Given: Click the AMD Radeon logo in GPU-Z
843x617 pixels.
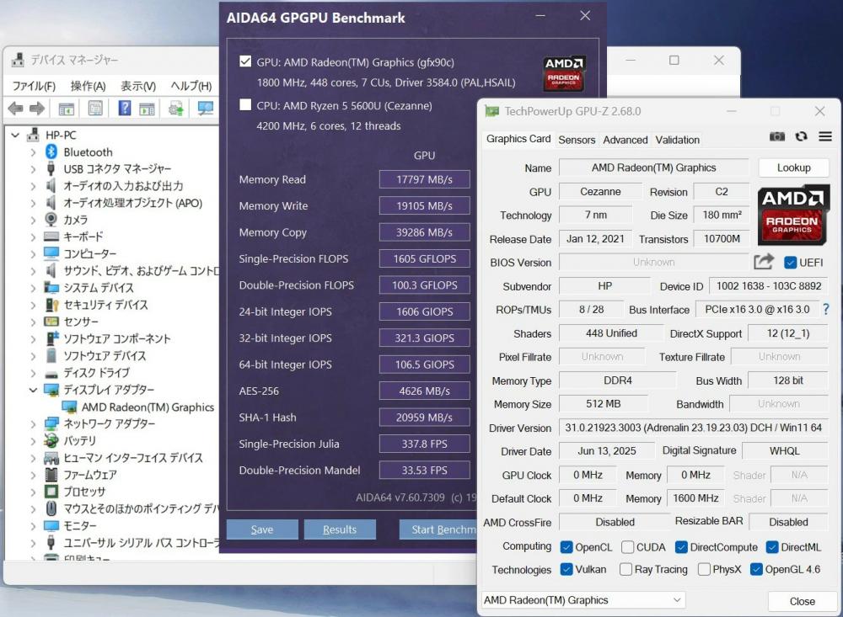Looking at the screenshot, I should (x=792, y=215).
